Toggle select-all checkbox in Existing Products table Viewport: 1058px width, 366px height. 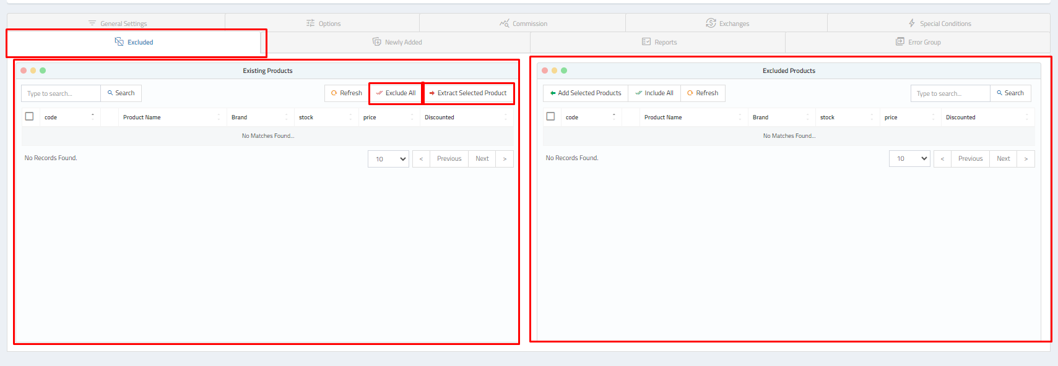pyautogui.click(x=29, y=116)
